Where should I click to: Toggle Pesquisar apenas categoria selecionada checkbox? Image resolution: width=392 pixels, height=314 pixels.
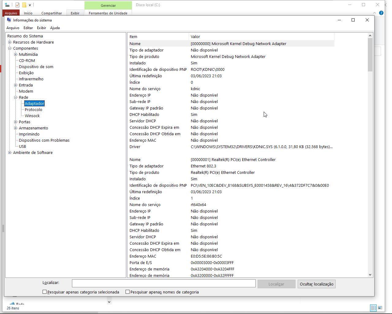point(44,292)
